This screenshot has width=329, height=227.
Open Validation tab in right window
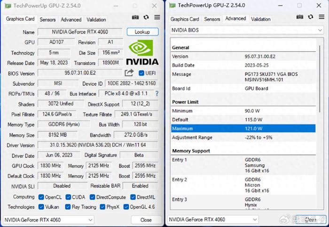[x=261, y=19]
